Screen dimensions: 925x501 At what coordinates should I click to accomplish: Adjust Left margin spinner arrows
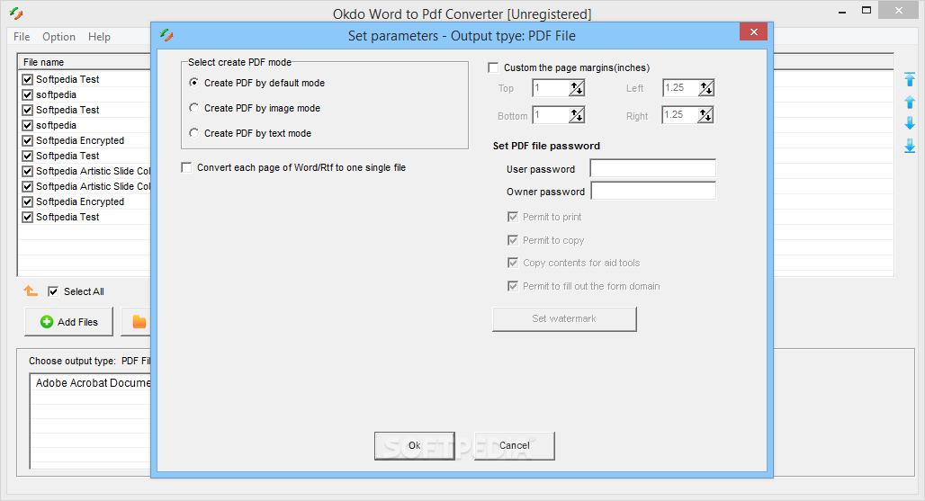tap(706, 88)
